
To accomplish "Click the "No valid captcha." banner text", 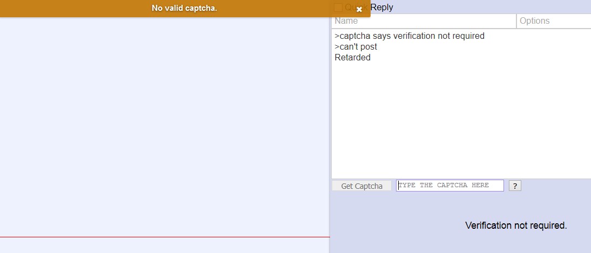I will coord(184,8).
